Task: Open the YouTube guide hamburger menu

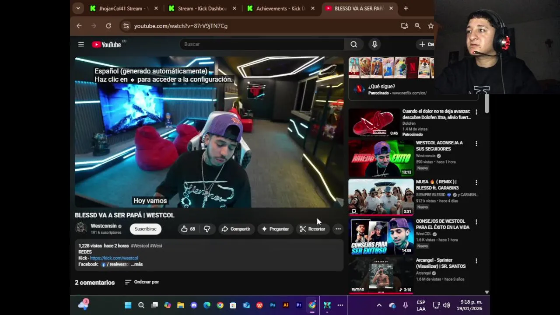Action: point(81,44)
